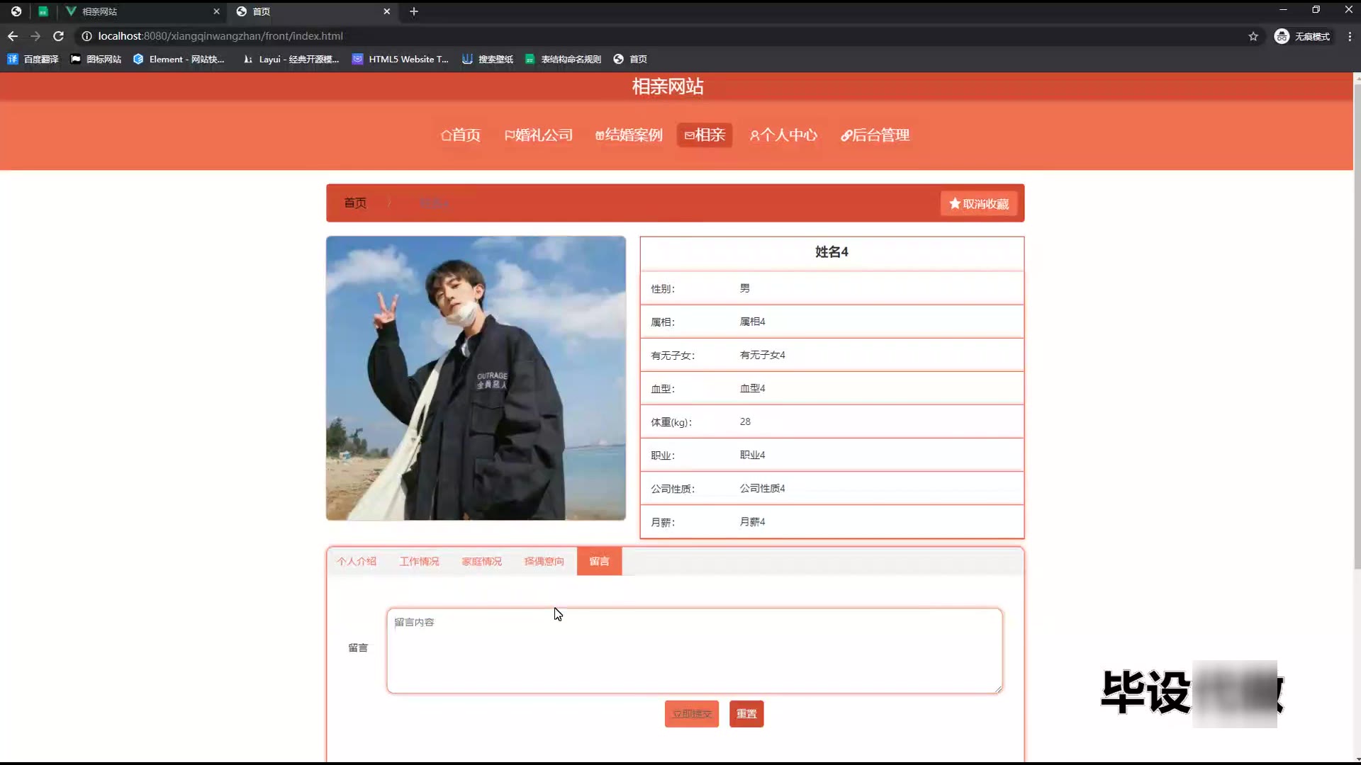Switch to the 个人介绍 tab
Viewport: 1361px width, 765px height.
tap(357, 562)
